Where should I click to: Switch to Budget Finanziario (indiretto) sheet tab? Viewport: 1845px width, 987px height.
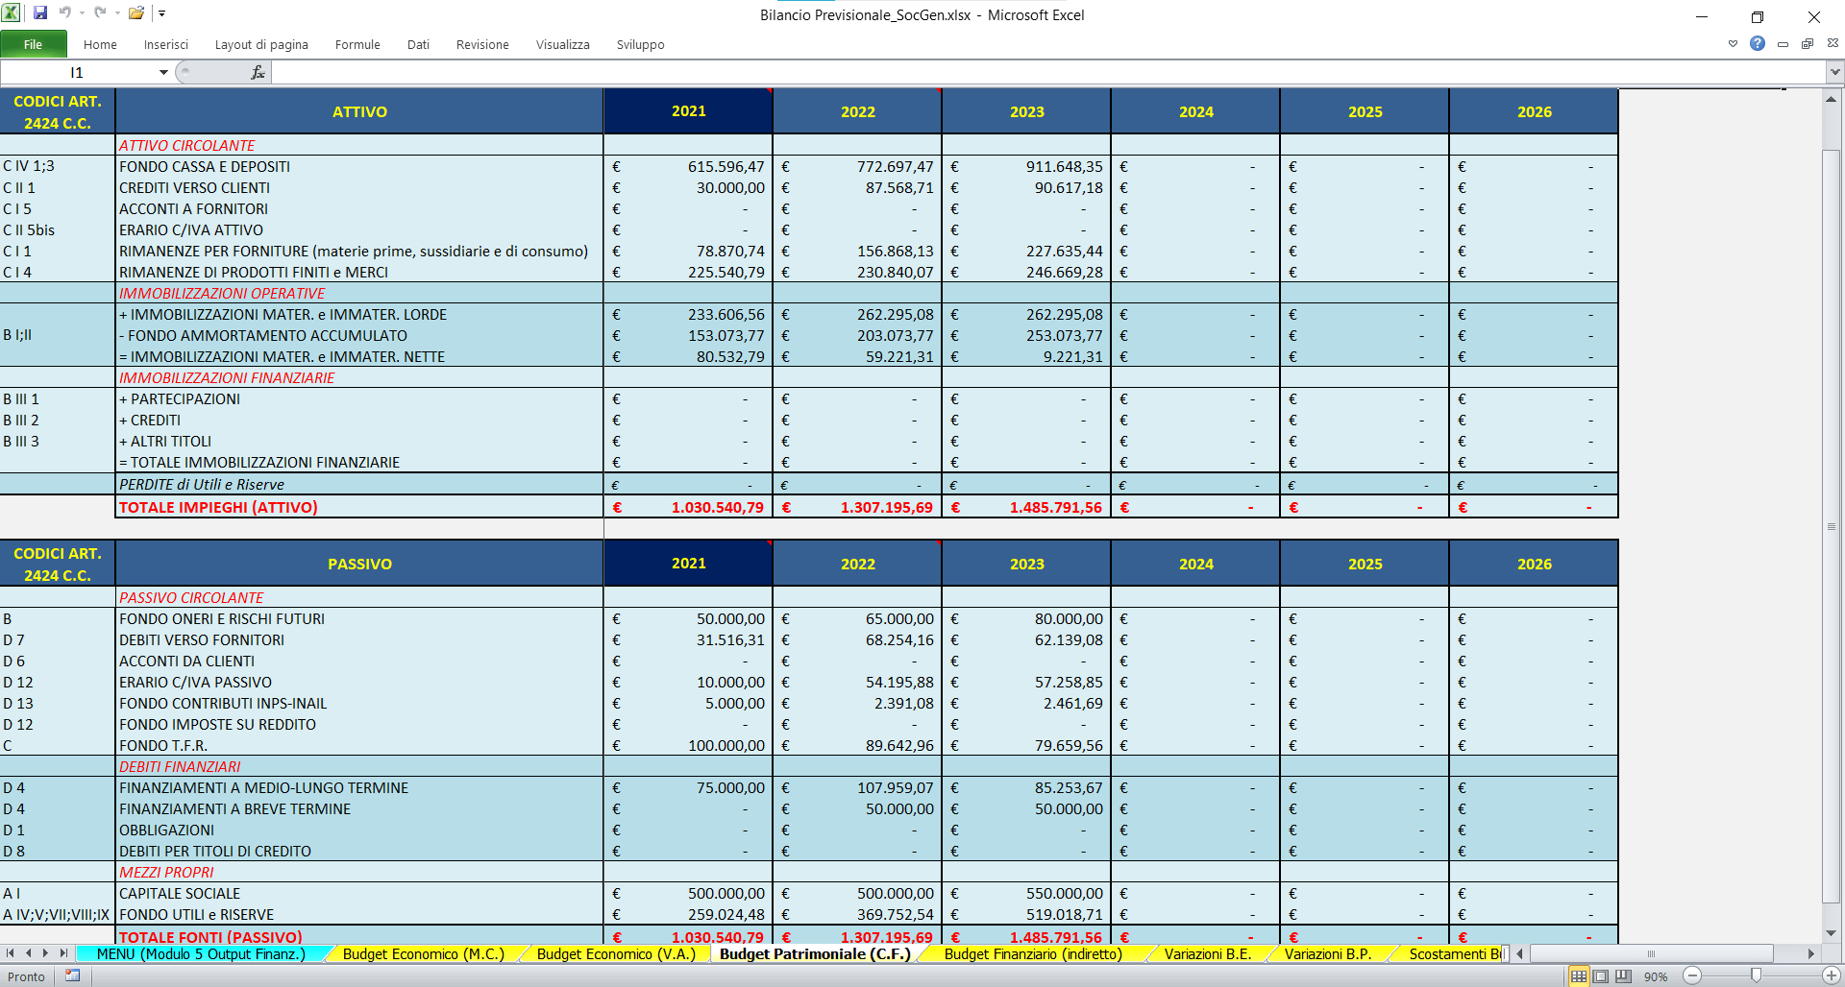(1033, 953)
